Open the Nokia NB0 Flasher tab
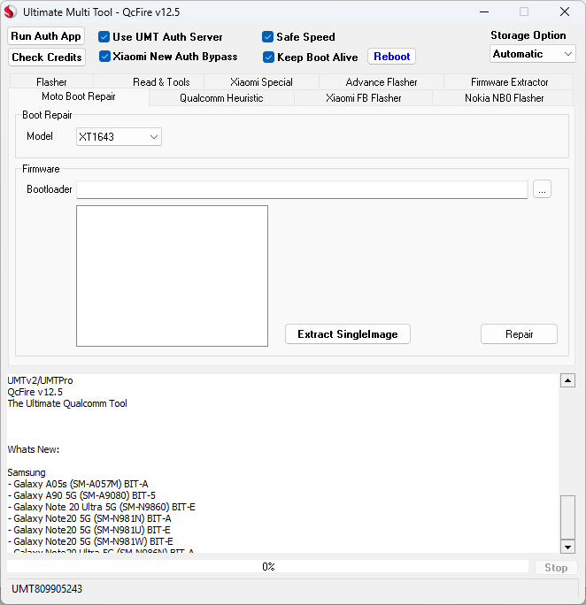 tap(504, 98)
